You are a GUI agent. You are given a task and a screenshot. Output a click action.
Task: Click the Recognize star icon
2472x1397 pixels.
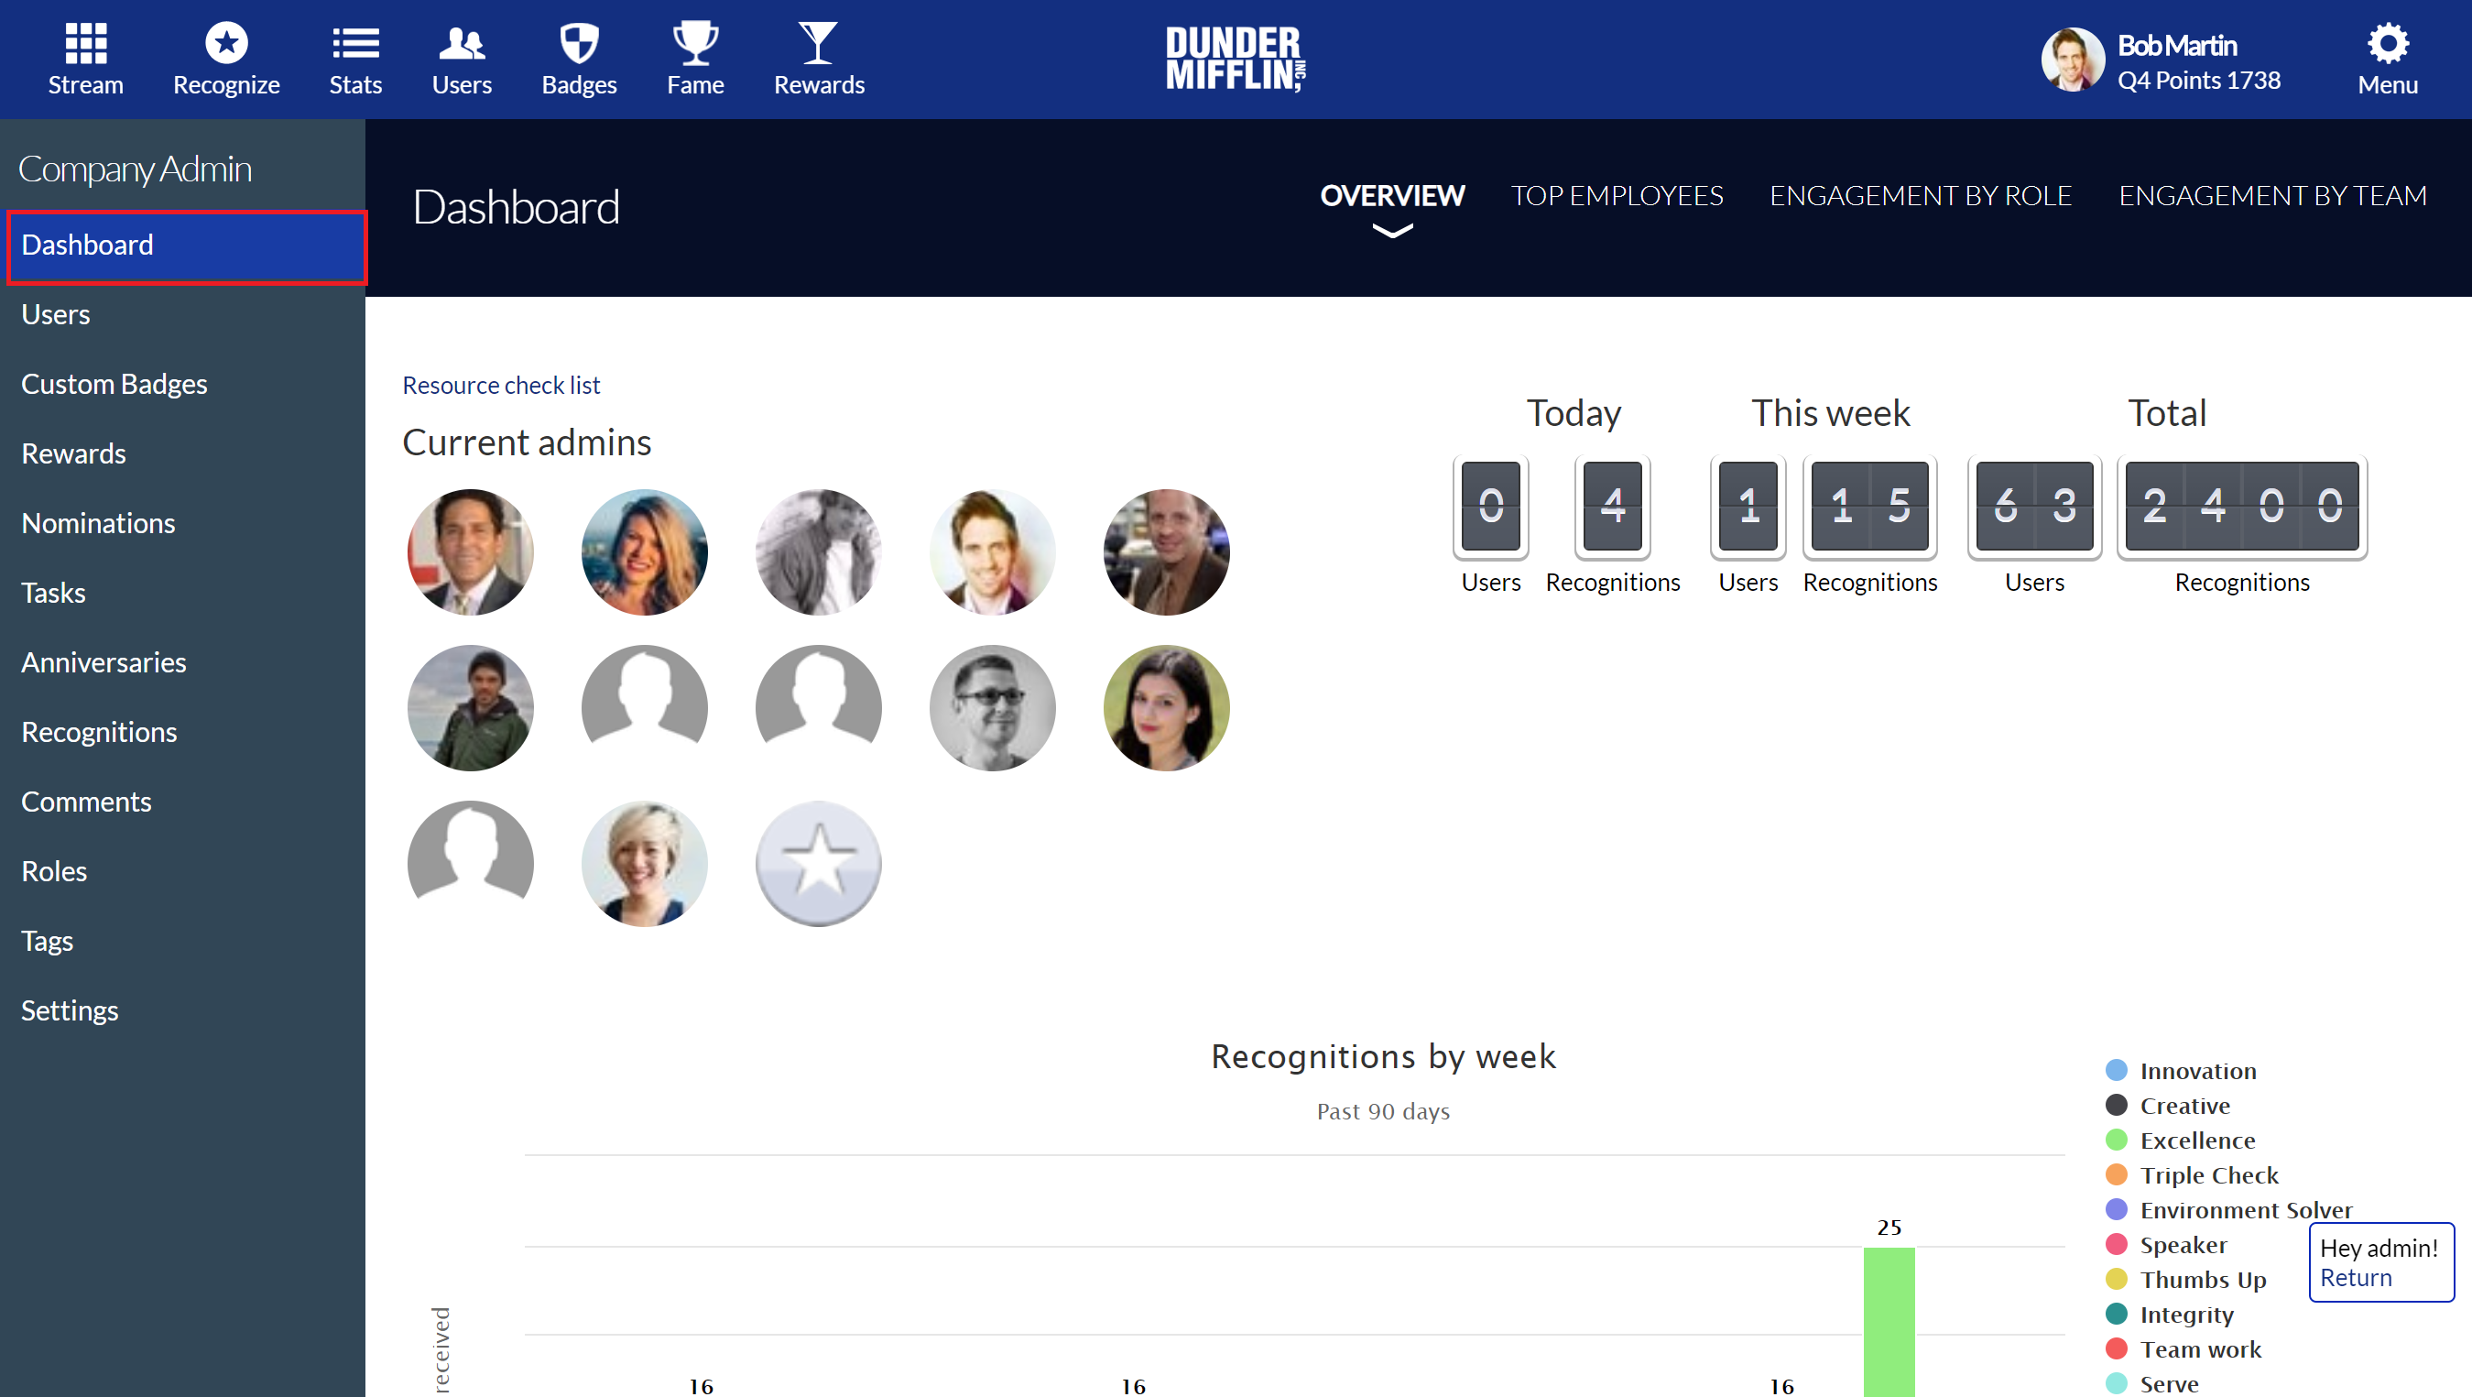pyautogui.click(x=226, y=43)
